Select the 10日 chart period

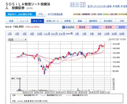point(39,34)
